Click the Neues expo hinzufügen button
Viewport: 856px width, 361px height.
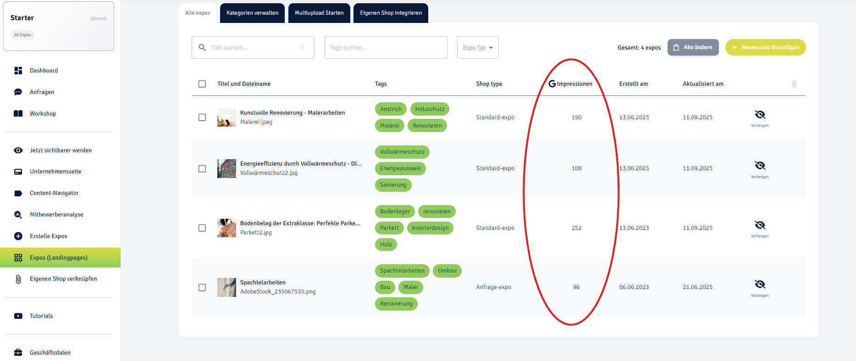pos(766,47)
